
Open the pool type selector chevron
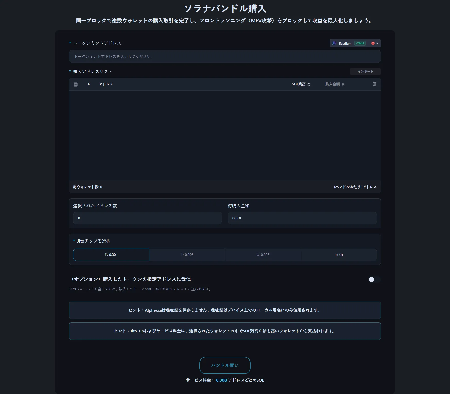(x=377, y=43)
